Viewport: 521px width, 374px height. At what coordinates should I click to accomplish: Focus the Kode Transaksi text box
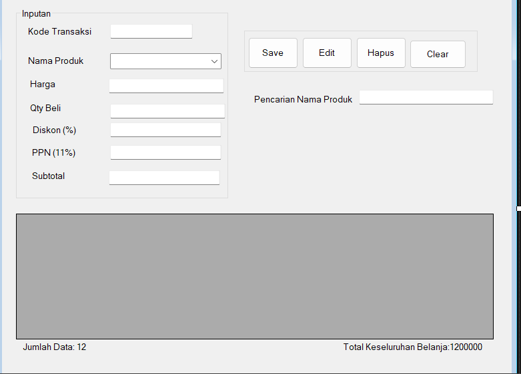[x=151, y=31]
